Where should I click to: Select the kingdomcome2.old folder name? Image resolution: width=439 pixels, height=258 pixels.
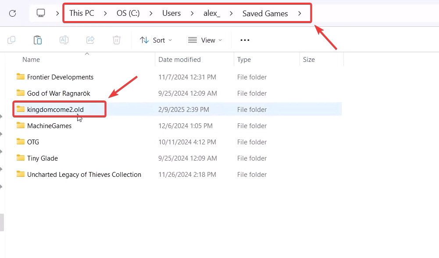tap(55, 110)
